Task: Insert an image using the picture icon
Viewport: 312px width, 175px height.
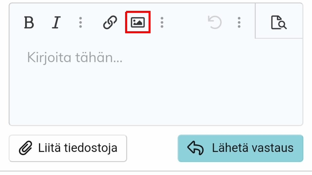Action: pos(138,22)
